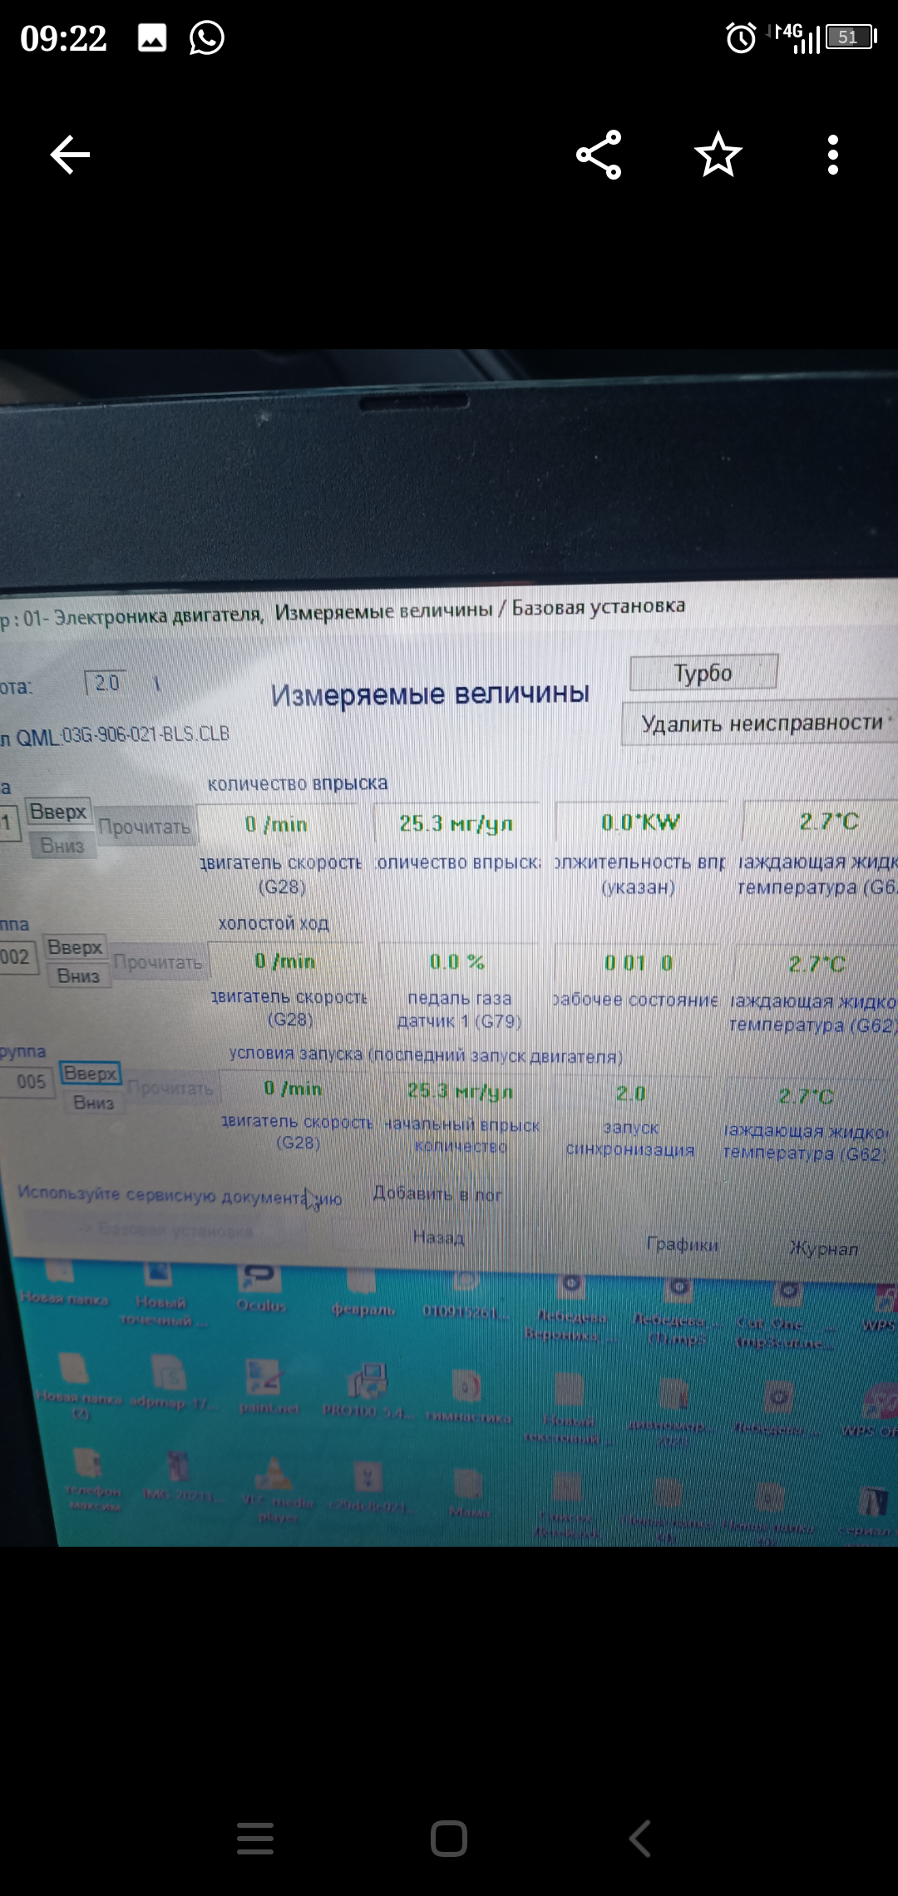Tap the back arrow in the viewer
The height and width of the screenshot is (1896, 898).
[x=70, y=155]
